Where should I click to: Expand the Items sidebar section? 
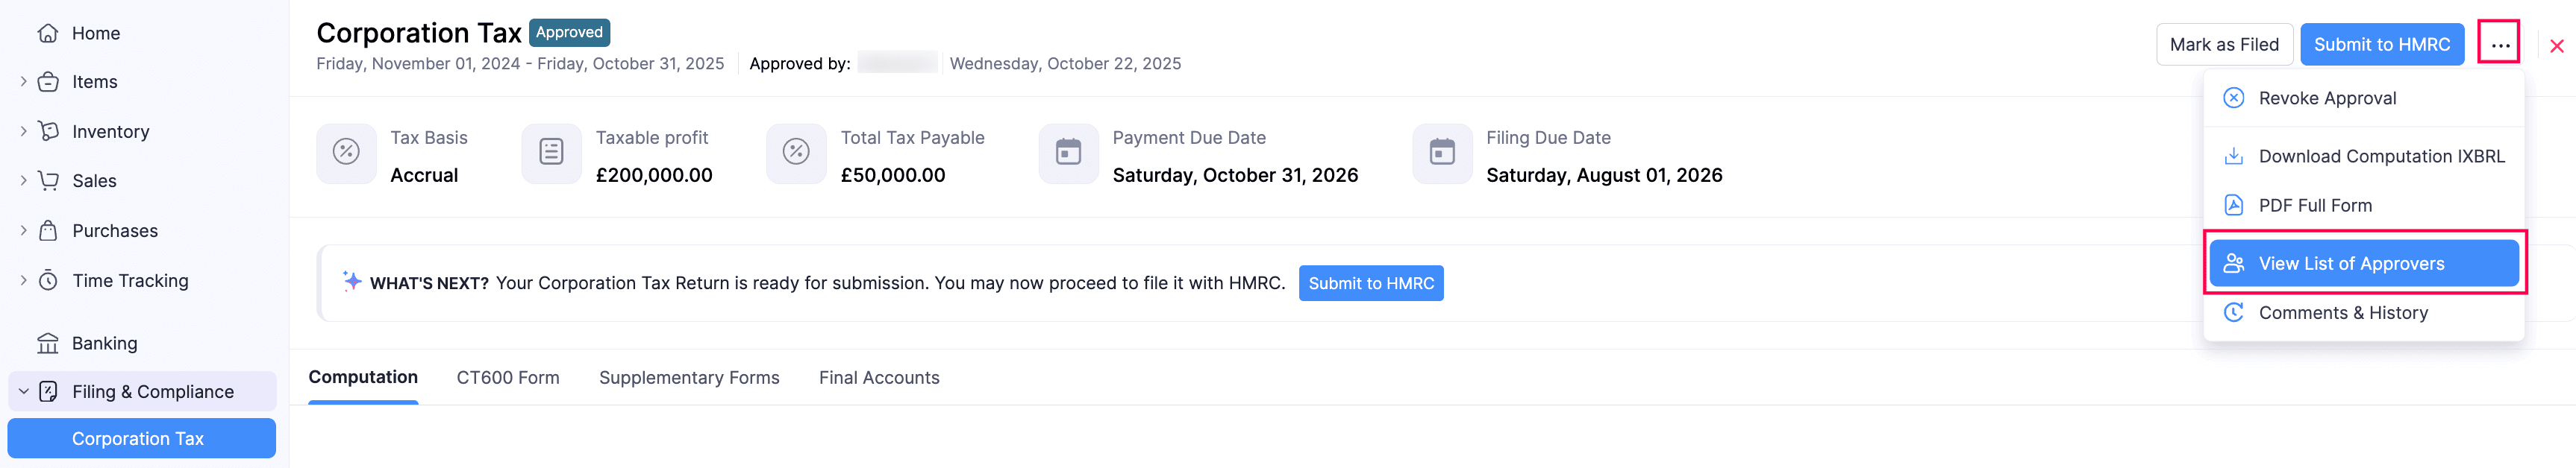(x=23, y=82)
